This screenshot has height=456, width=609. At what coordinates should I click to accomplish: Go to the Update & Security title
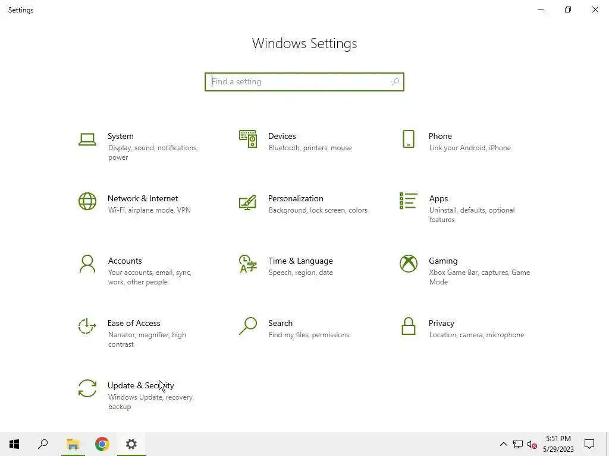140,385
